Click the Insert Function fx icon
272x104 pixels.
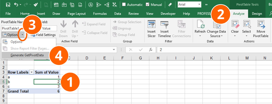151,50
